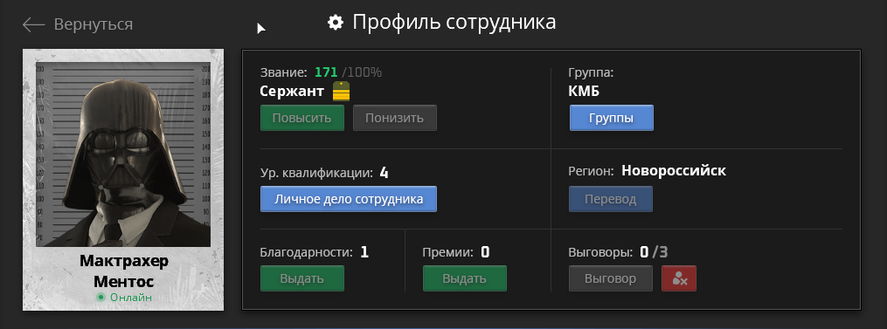Click the group name КМБ
The width and height of the screenshot is (887, 329).
[x=584, y=91]
